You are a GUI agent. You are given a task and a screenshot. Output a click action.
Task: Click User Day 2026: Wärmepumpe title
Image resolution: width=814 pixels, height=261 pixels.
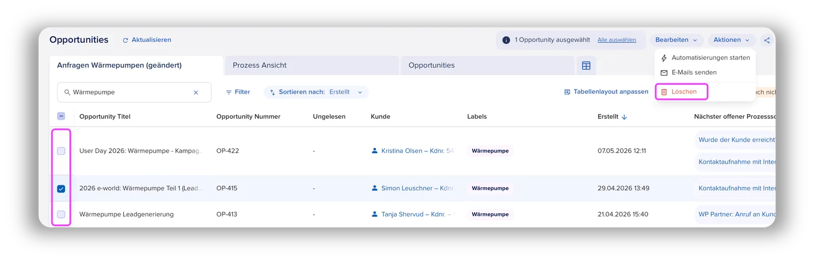pyautogui.click(x=141, y=151)
